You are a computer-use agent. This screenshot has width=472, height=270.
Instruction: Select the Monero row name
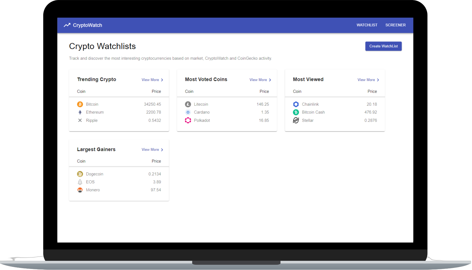coord(93,190)
